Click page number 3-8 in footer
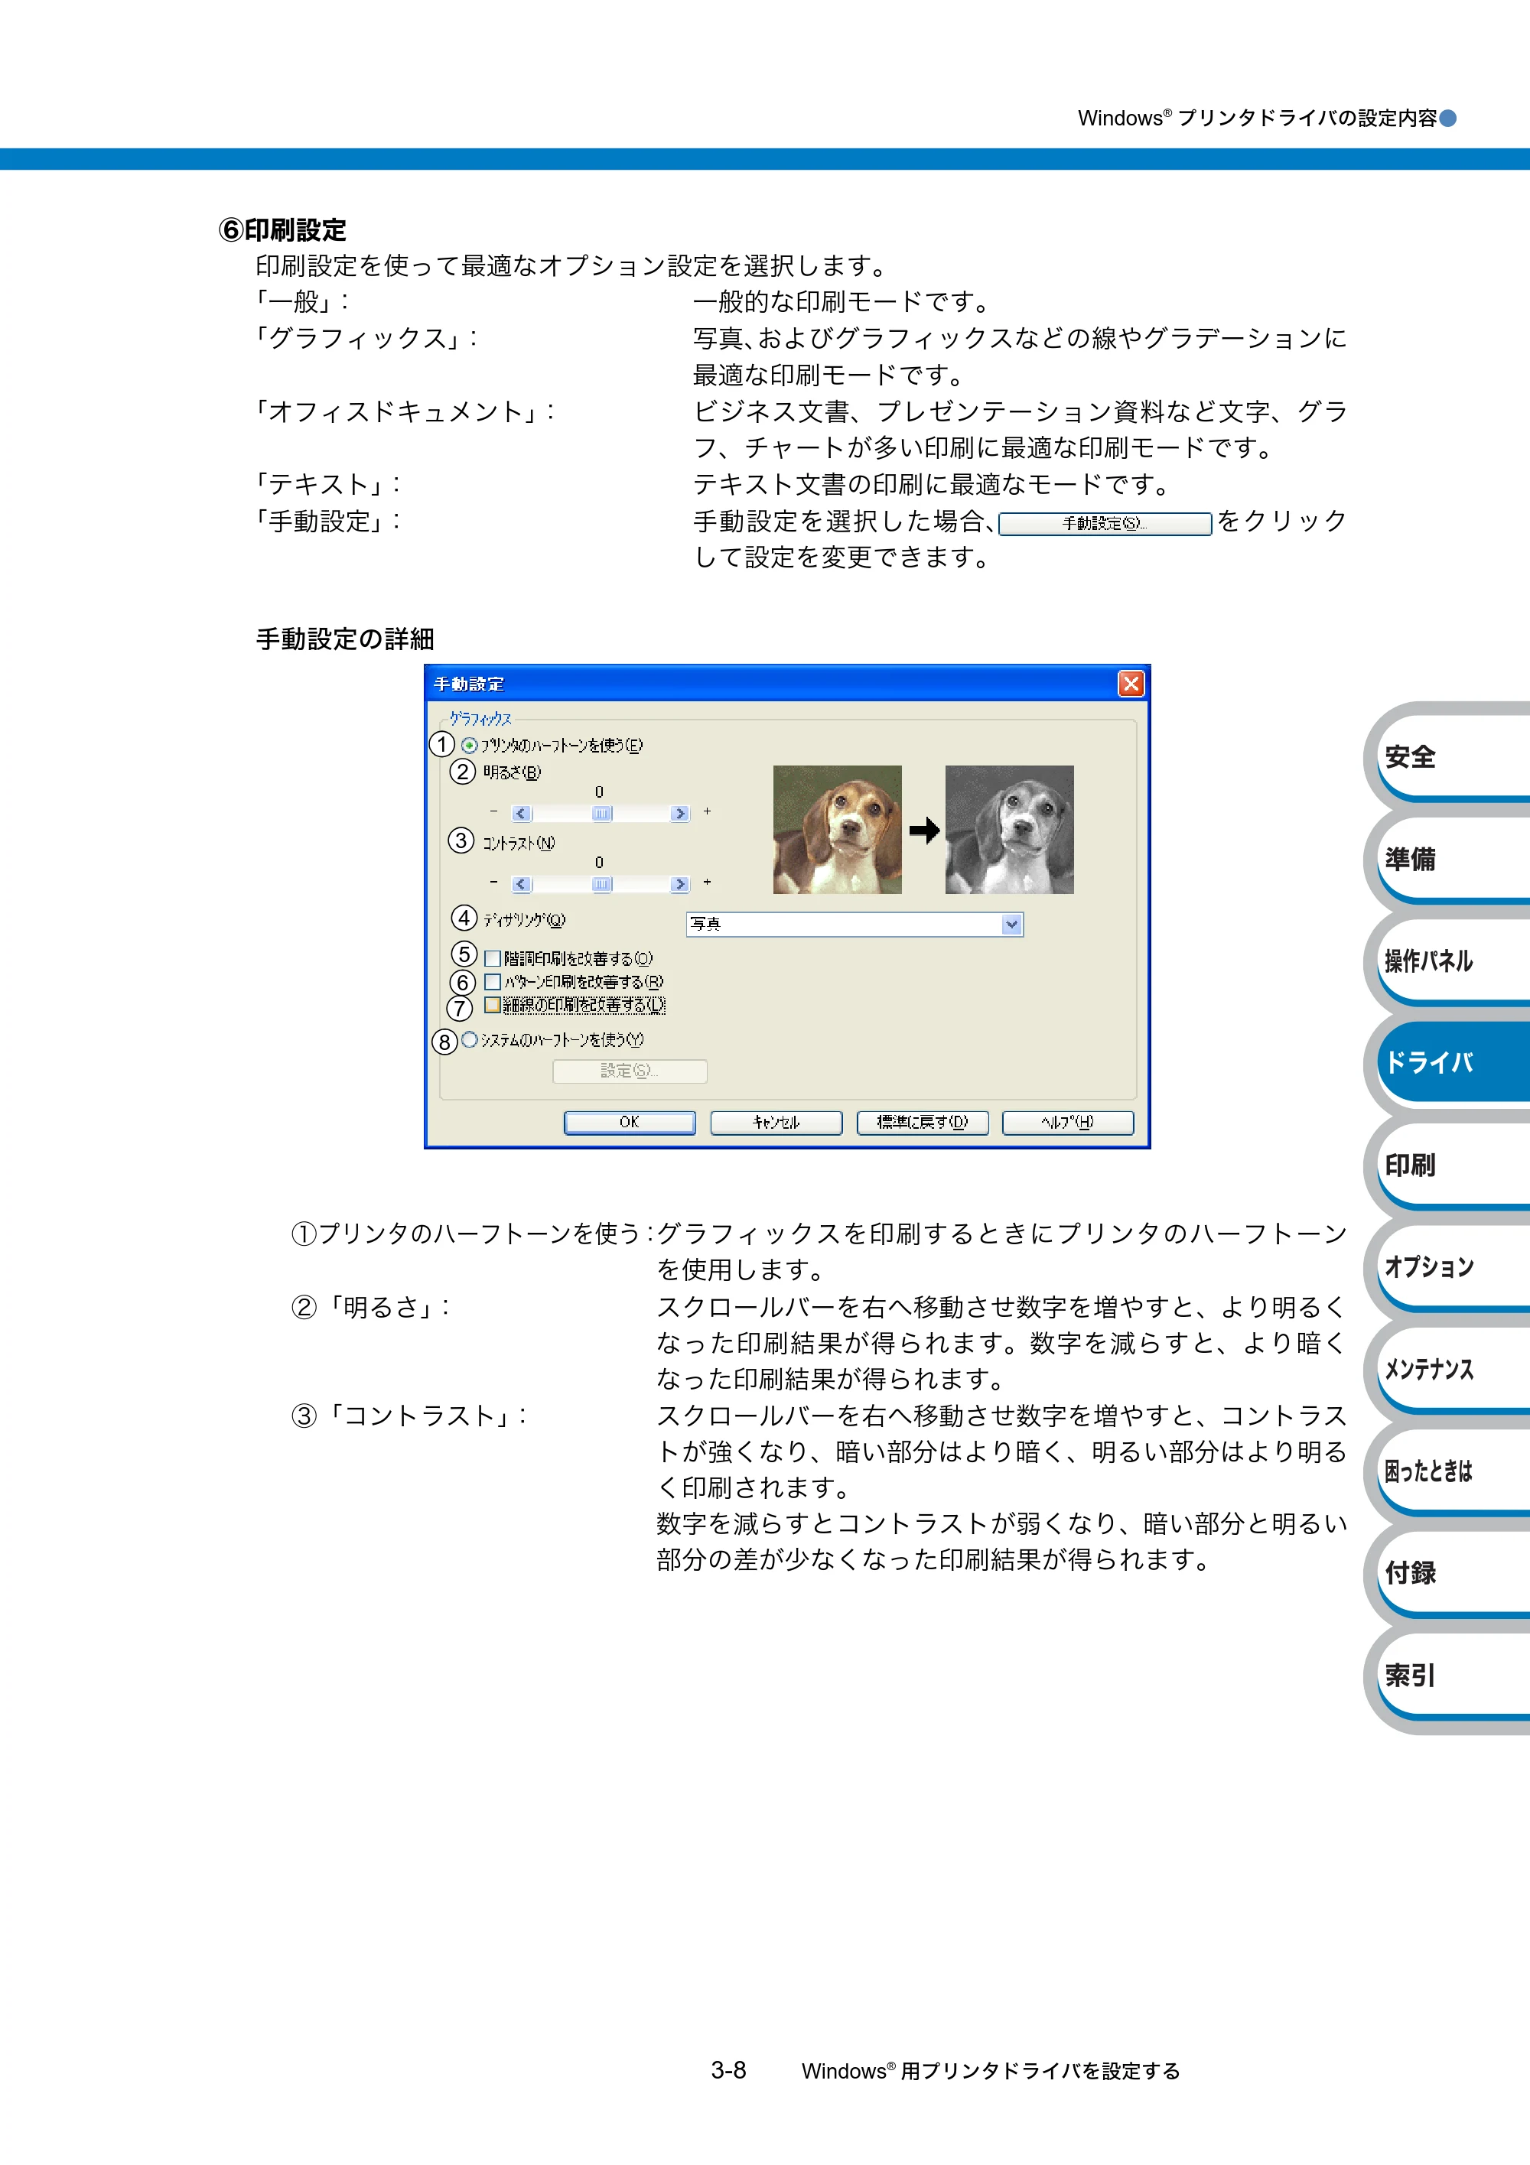This screenshot has height=2165, width=1530. [x=728, y=2071]
